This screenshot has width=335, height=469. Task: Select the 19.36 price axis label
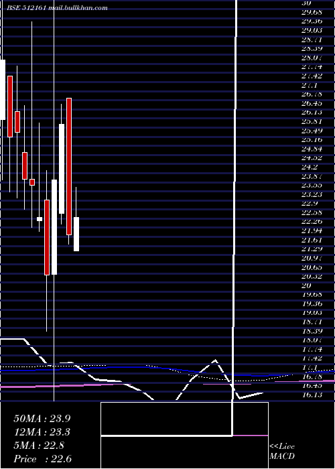pos(312,304)
